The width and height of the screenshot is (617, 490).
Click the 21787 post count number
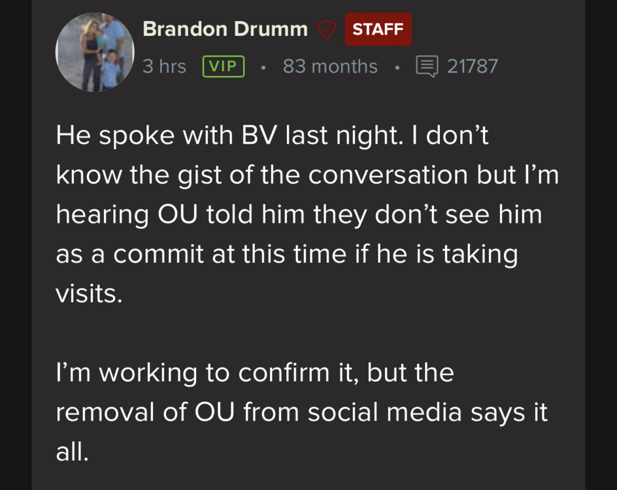coord(472,67)
